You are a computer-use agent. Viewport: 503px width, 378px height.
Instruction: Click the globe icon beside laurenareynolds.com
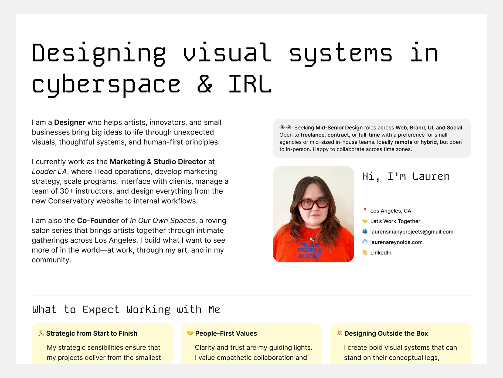click(x=365, y=242)
